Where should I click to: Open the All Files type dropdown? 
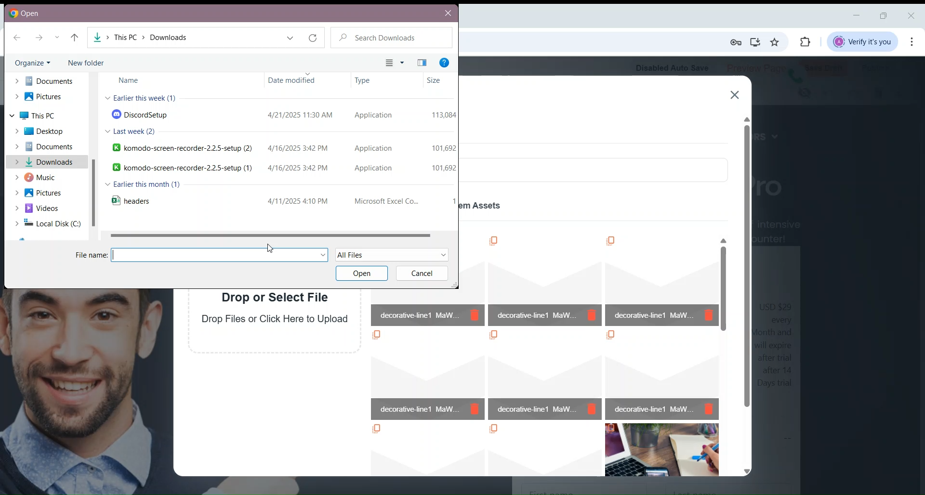click(392, 255)
